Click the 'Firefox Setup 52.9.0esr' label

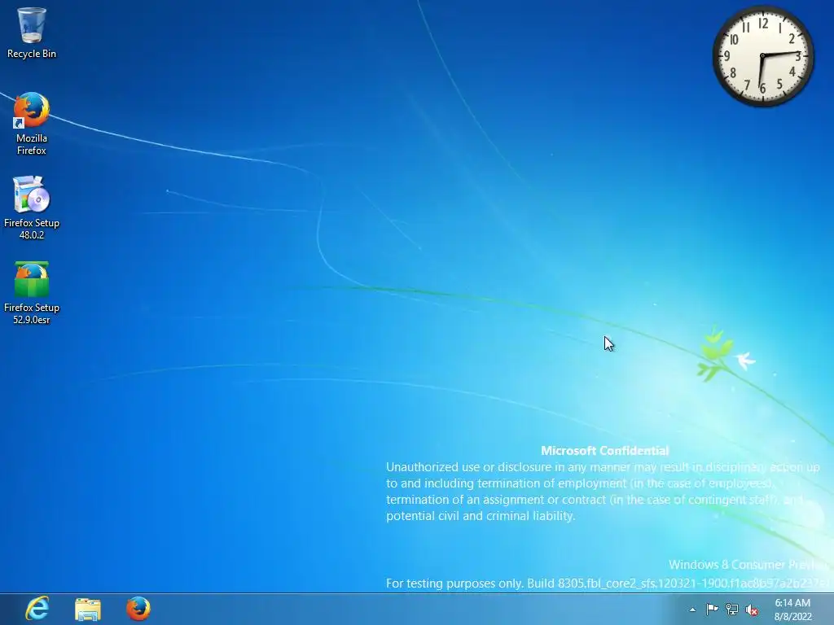[x=32, y=313]
